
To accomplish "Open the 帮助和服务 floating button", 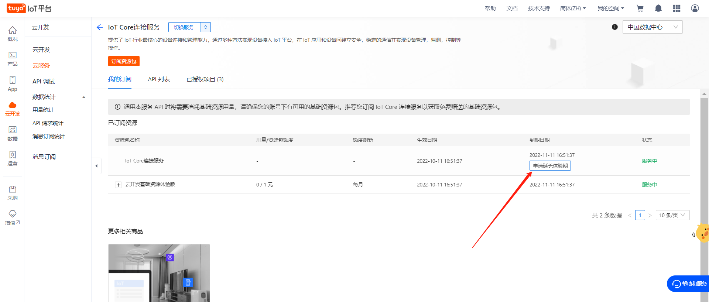I will coord(688,284).
